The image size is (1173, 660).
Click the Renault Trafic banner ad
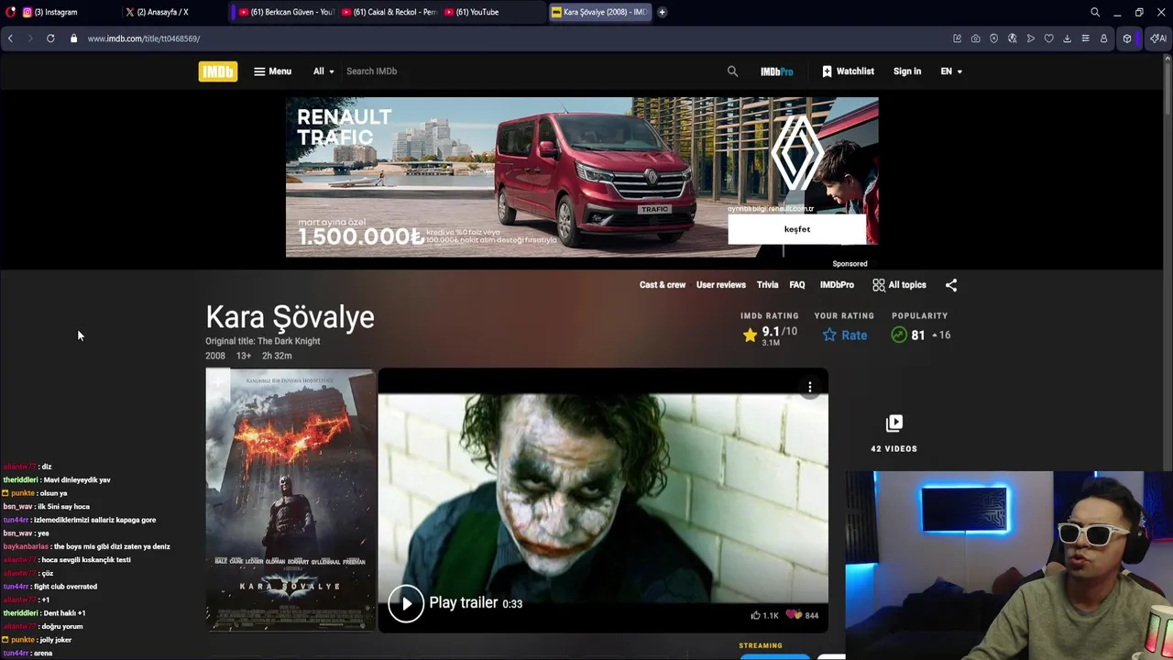582,177
